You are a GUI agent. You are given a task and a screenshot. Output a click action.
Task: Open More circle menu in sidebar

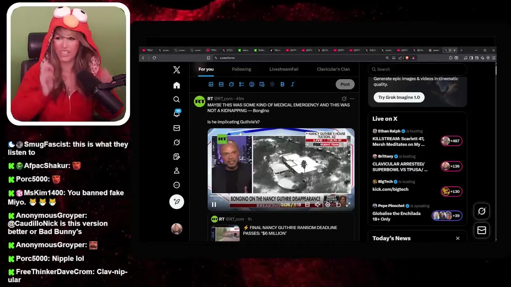(176, 185)
